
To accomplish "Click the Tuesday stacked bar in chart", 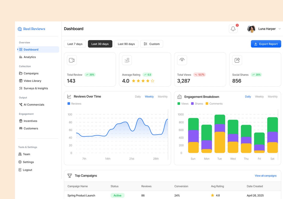I will [x=220, y=134].
